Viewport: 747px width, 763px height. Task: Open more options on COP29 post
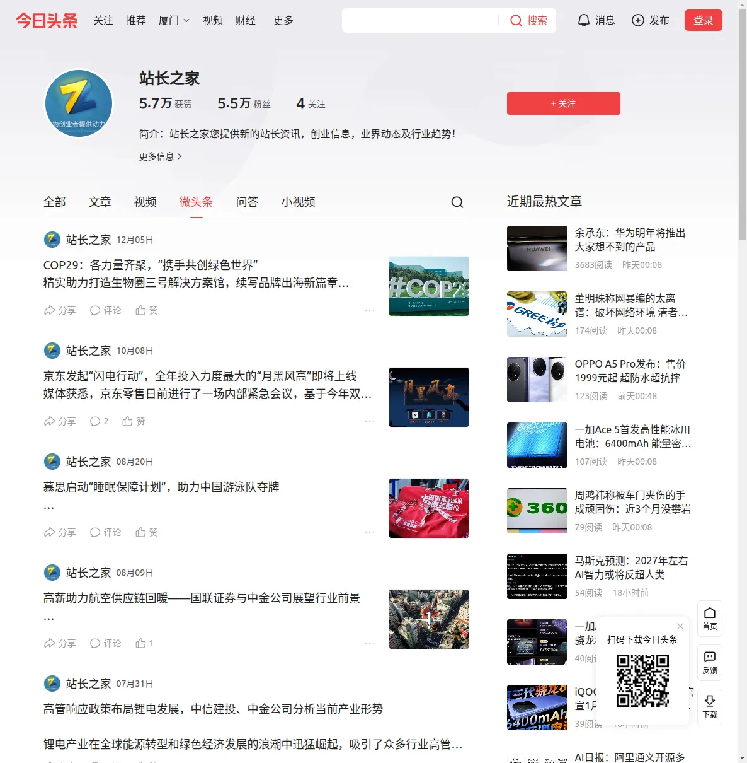pyautogui.click(x=370, y=310)
